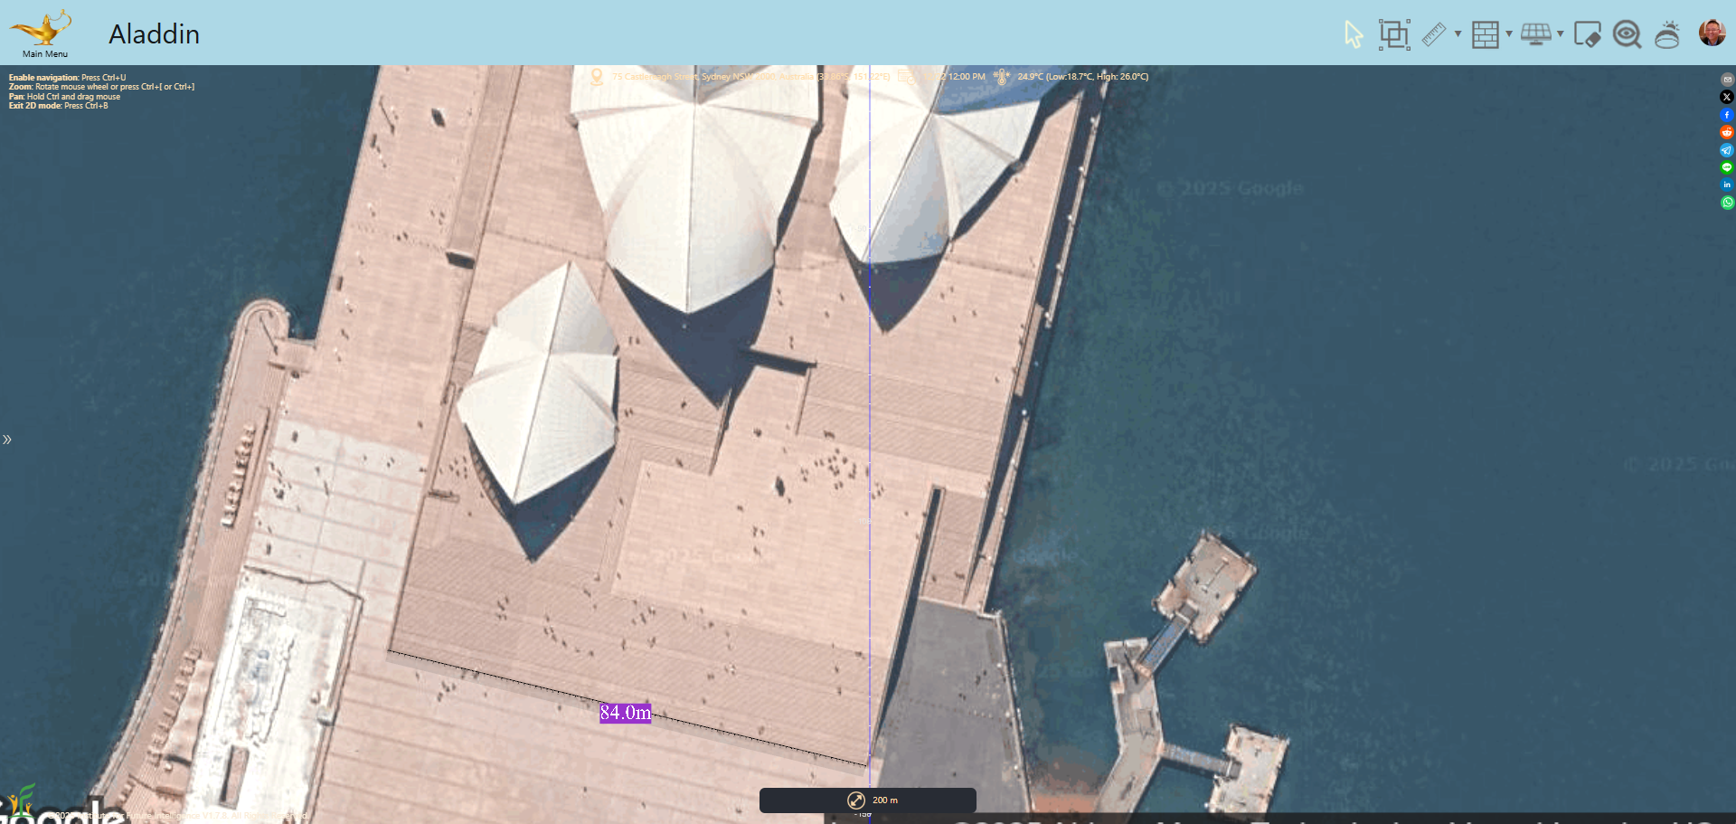Click the 75 Castlereagh Street address text
This screenshot has height=824, width=1736.
coord(750,77)
